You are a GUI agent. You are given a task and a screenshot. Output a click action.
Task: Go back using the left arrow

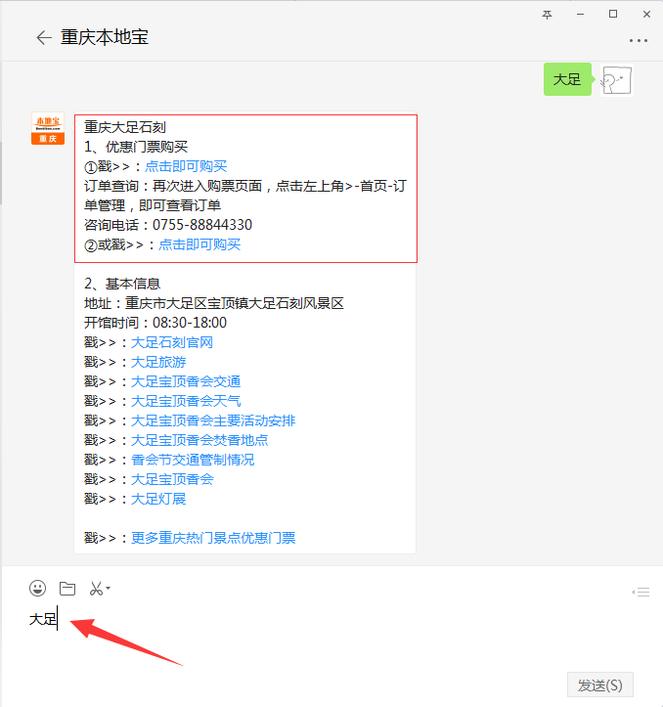click(x=44, y=37)
